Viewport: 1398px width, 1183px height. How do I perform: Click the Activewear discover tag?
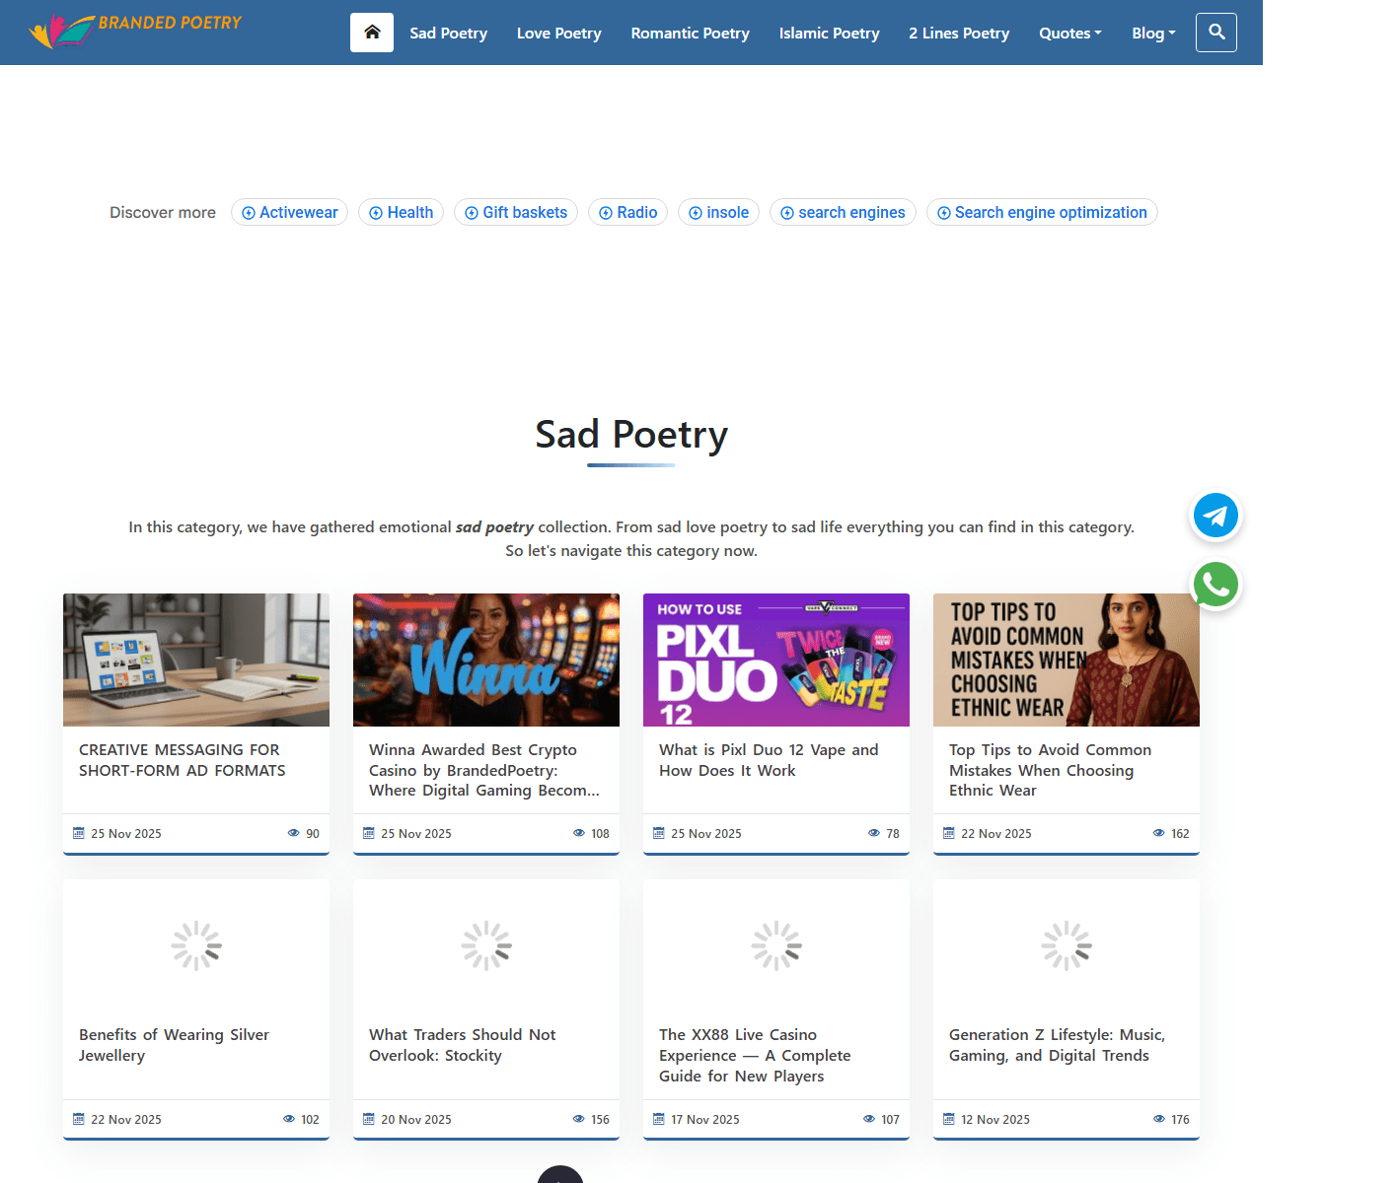(289, 213)
